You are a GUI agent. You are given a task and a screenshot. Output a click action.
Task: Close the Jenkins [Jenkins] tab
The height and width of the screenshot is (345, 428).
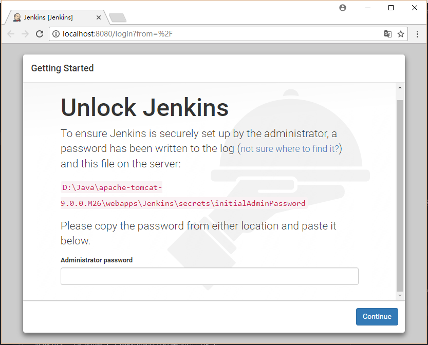99,17
